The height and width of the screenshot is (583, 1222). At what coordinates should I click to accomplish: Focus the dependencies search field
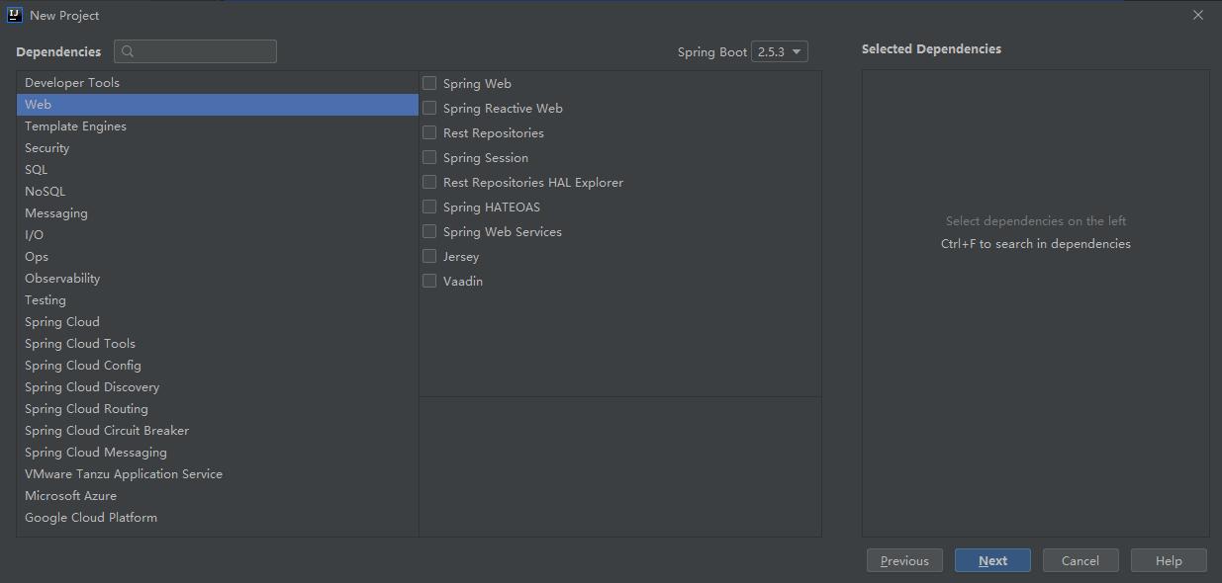pos(195,51)
